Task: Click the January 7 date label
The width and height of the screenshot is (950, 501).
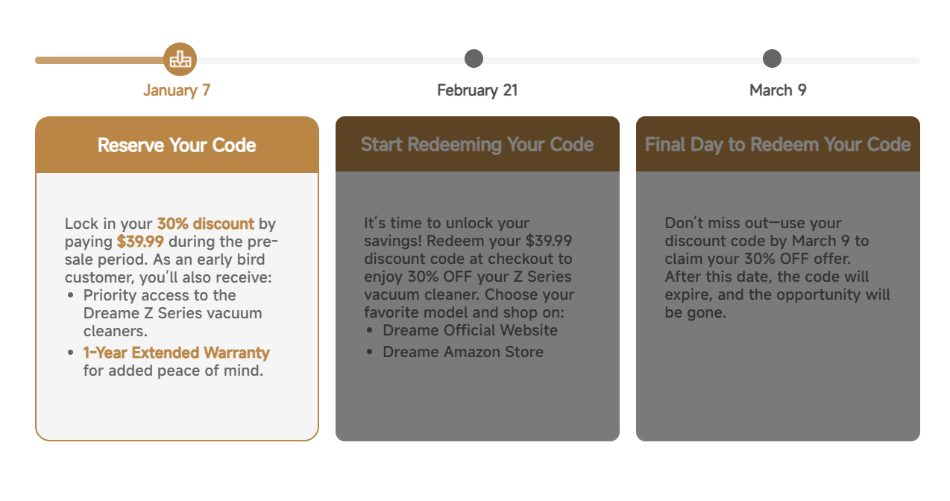Action: (x=177, y=90)
